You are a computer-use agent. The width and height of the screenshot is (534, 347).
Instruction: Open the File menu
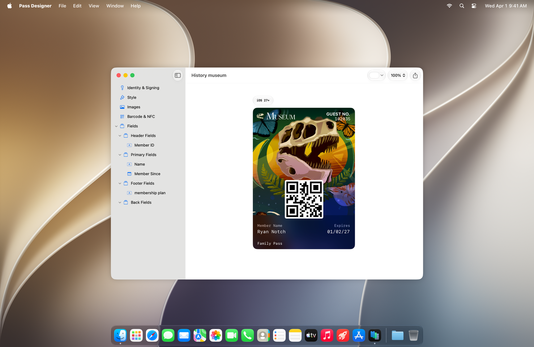click(x=63, y=6)
